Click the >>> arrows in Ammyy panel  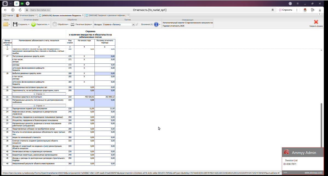(285, 172)
